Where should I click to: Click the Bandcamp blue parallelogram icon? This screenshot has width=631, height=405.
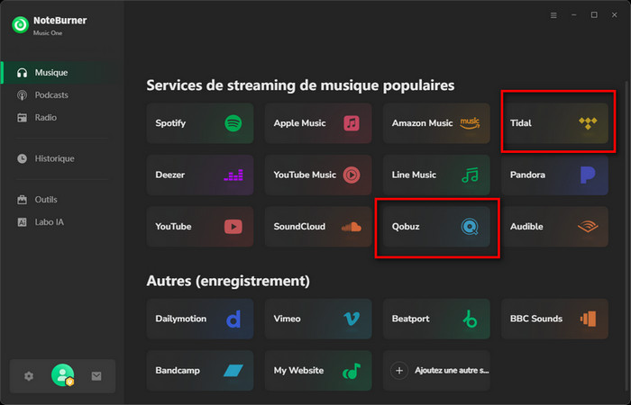(x=233, y=371)
